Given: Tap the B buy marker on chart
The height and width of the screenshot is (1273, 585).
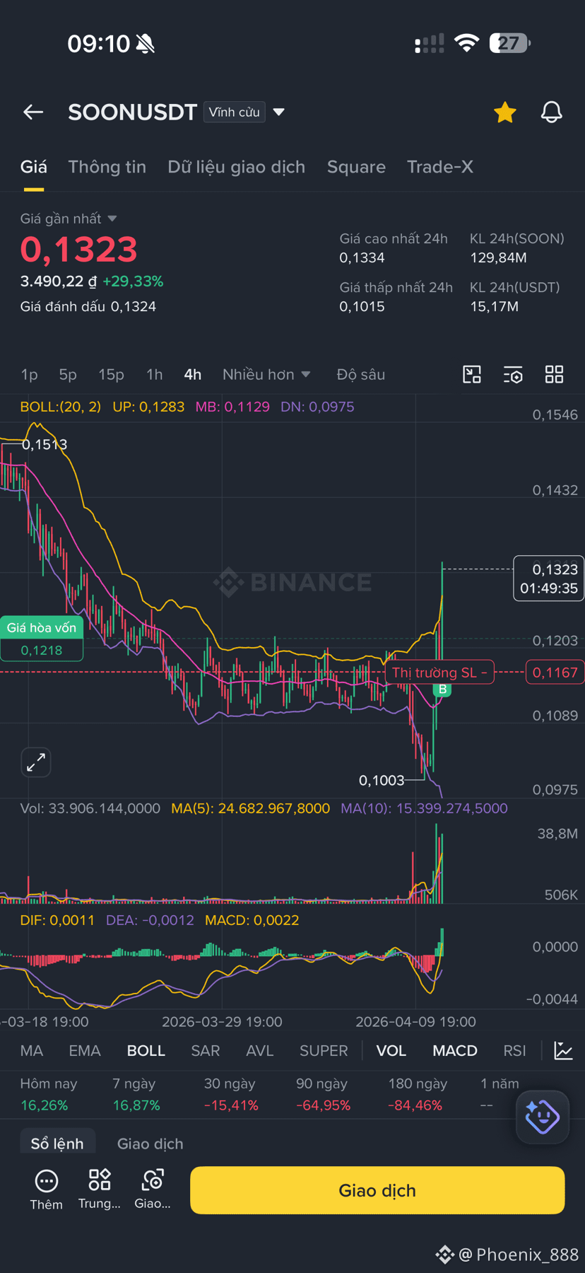Looking at the screenshot, I should pyautogui.click(x=442, y=689).
